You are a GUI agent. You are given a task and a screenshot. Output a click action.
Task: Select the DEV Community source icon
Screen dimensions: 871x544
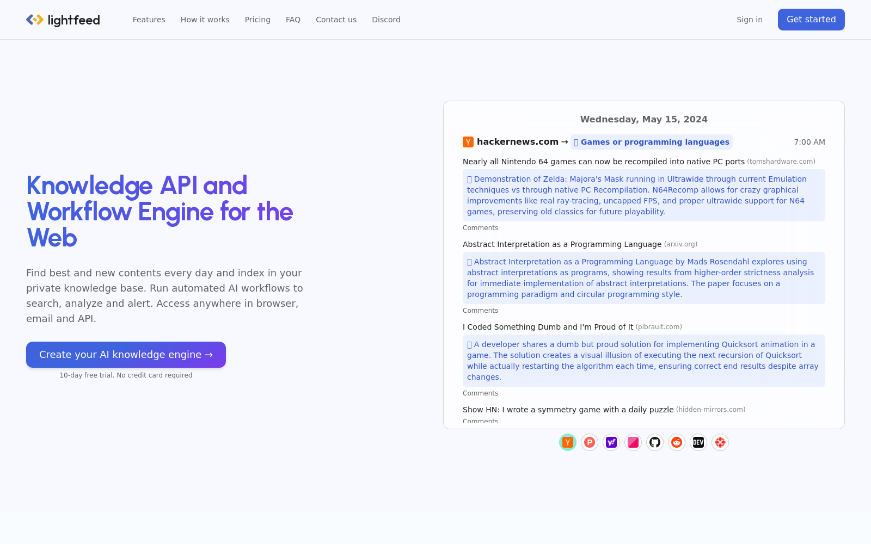click(698, 442)
